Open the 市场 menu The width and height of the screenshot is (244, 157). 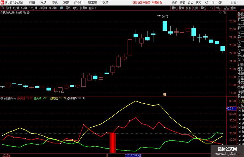[43, 3]
